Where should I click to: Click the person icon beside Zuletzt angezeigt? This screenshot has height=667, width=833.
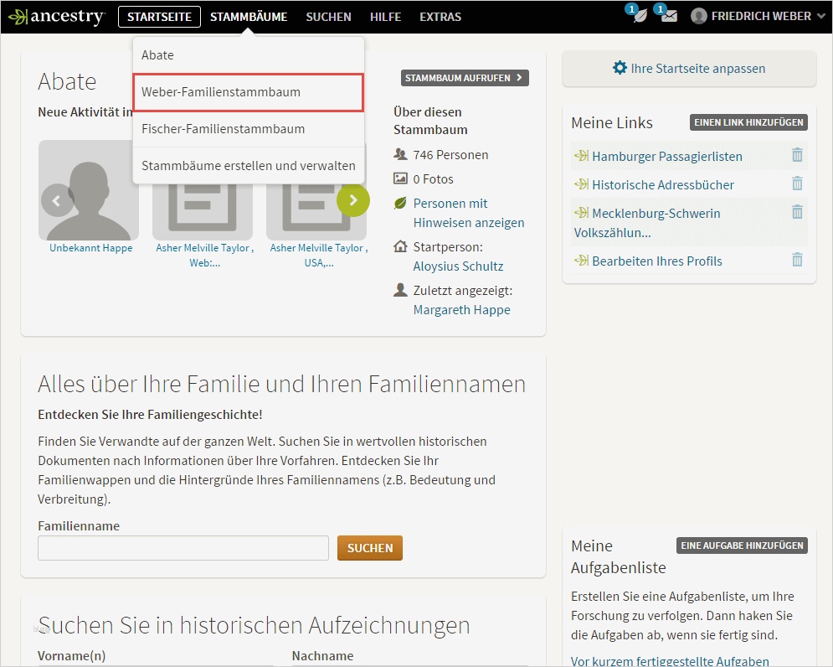(x=400, y=290)
